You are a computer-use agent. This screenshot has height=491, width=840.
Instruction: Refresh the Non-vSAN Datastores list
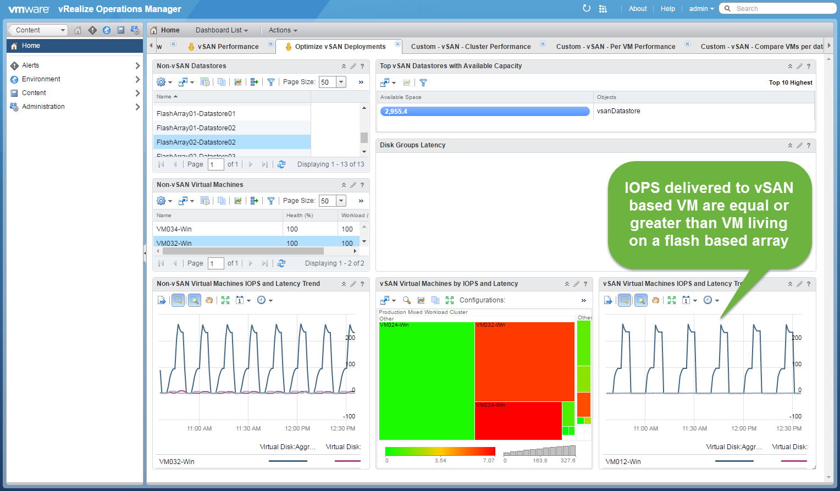coord(281,164)
